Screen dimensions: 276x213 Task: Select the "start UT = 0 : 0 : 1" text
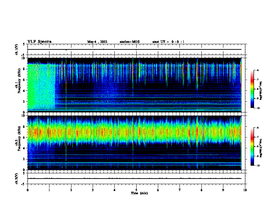[168, 42]
